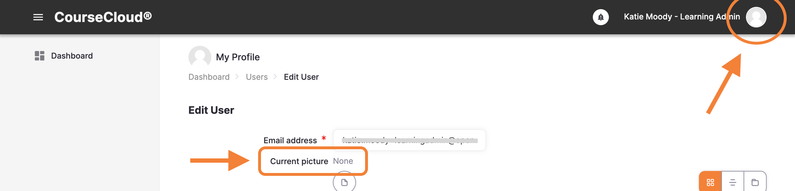
Task: Click the My Profile avatar picture
Action: (x=200, y=56)
